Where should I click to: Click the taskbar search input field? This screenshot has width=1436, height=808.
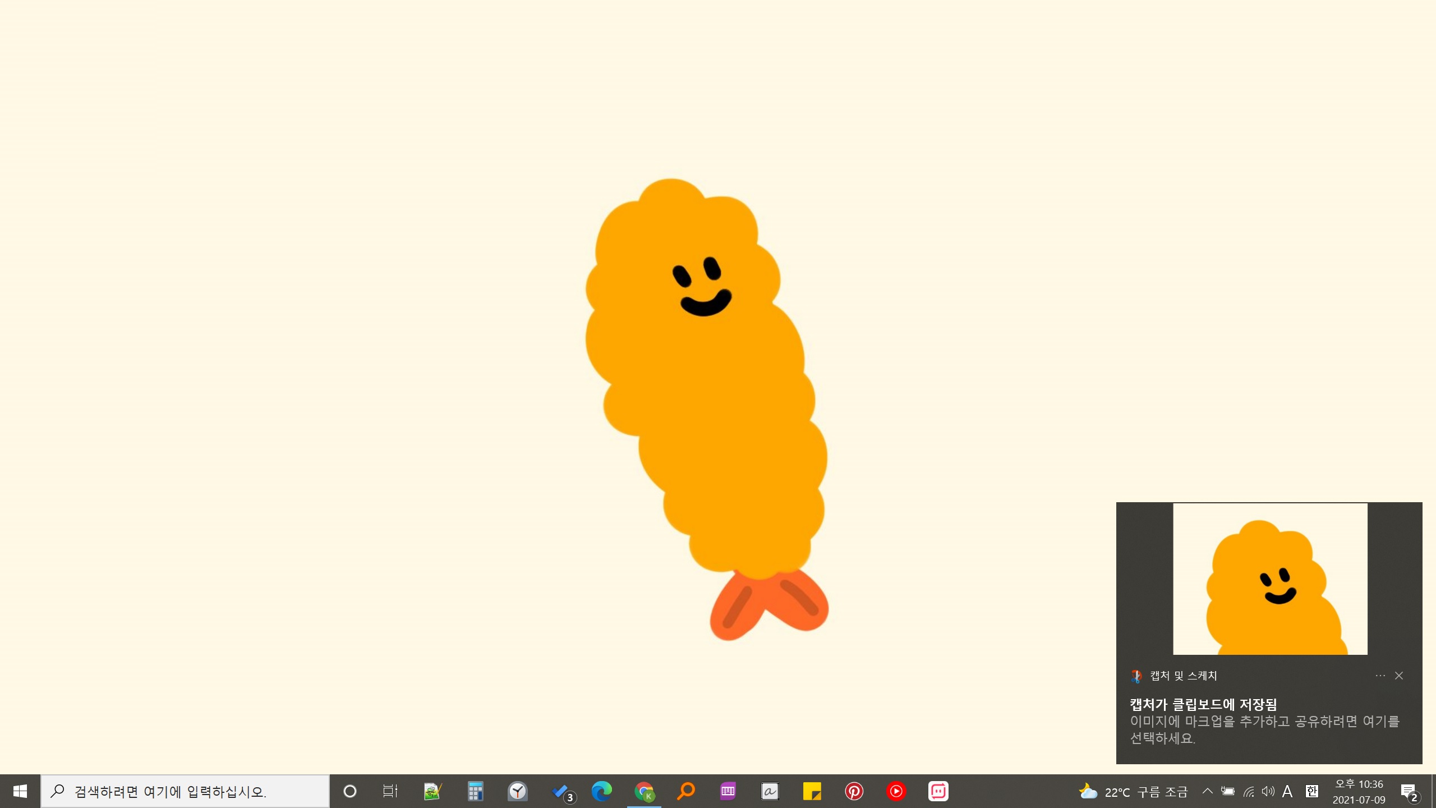click(185, 791)
